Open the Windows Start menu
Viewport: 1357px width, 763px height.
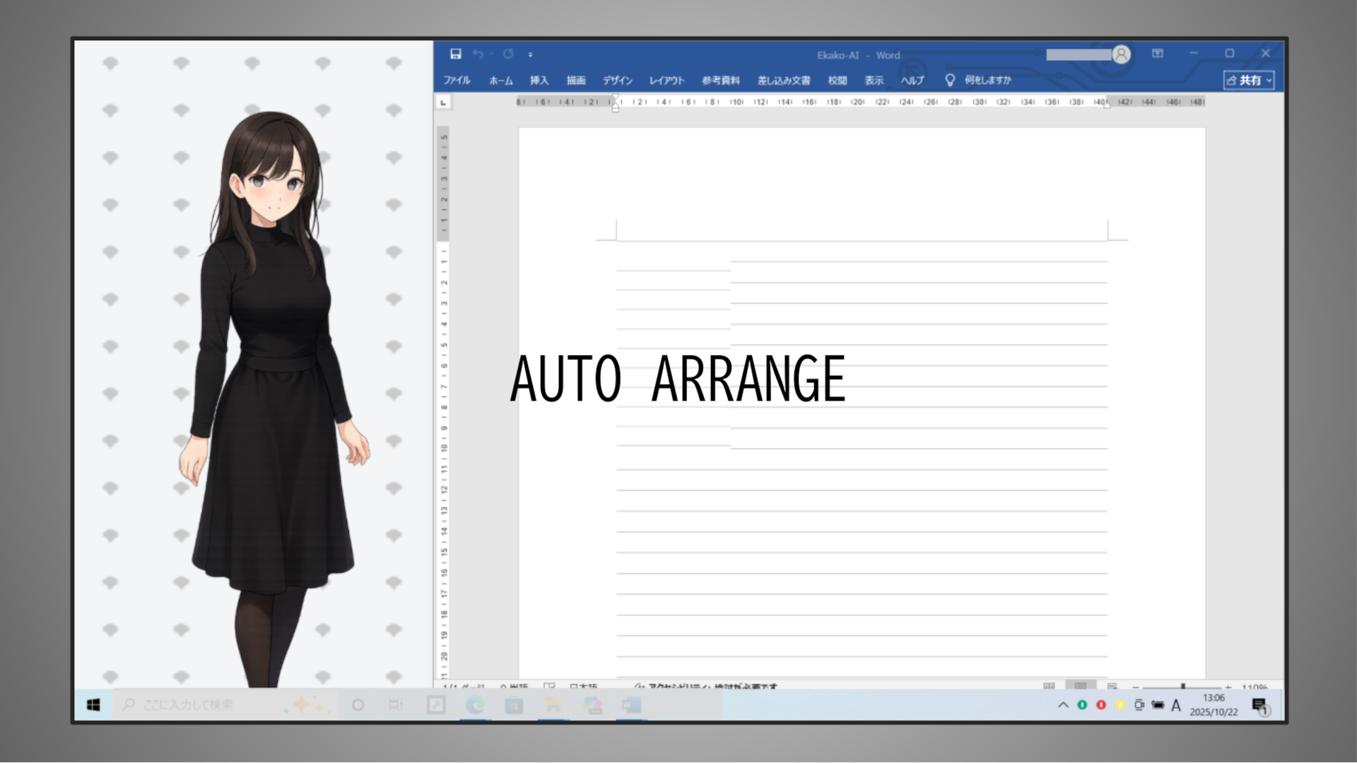tap(93, 704)
